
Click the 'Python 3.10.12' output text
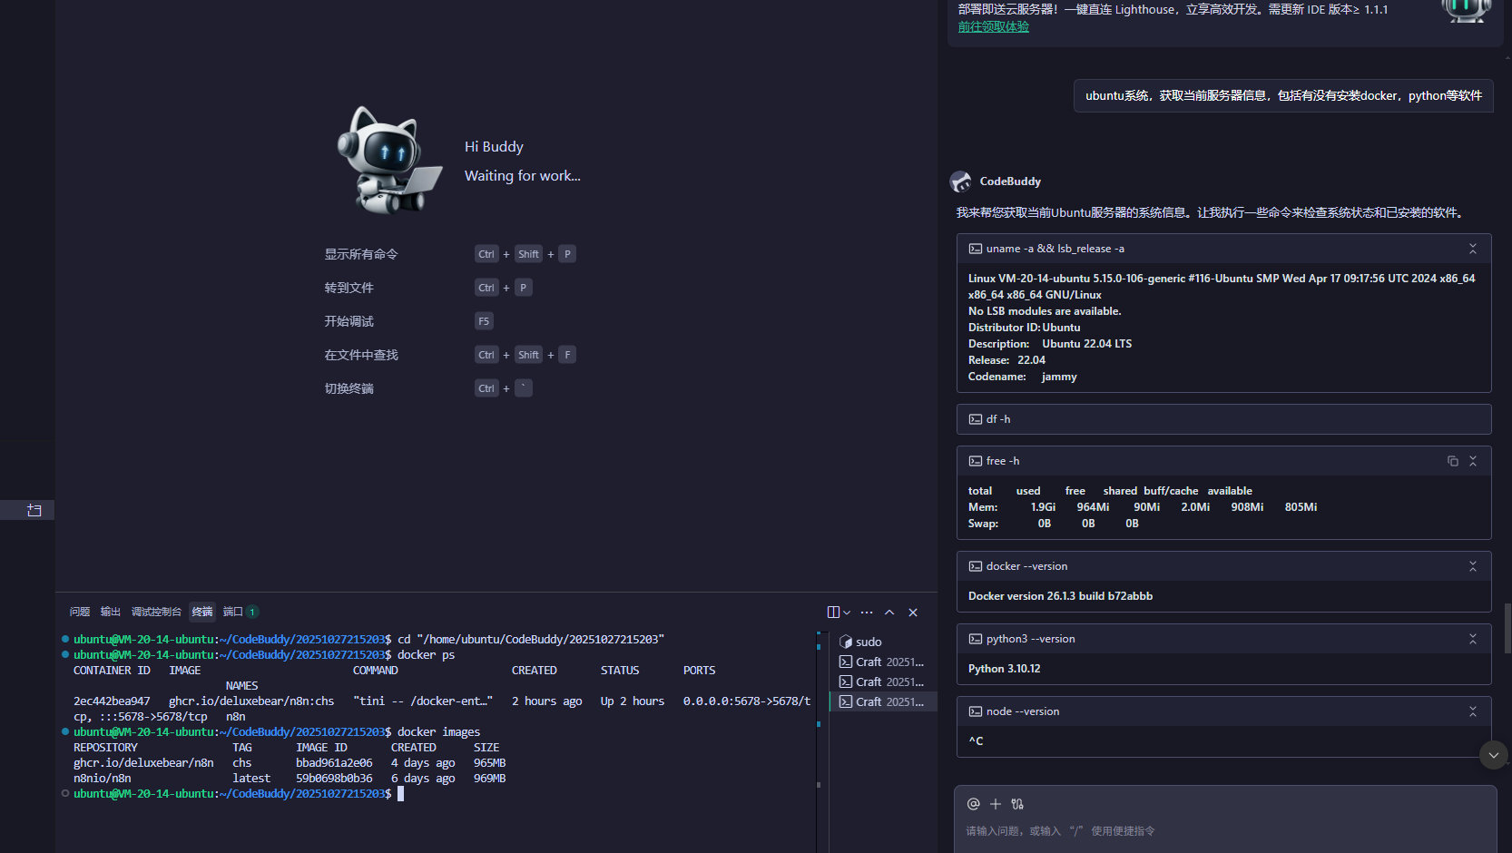pos(1005,669)
